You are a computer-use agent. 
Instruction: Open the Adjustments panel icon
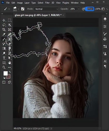point(105,46)
